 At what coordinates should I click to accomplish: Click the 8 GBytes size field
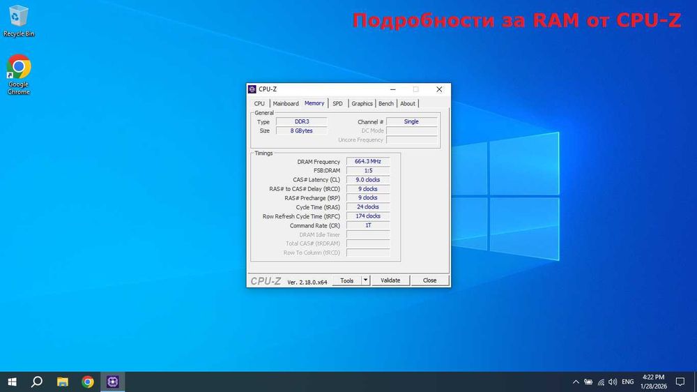(x=301, y=131)
